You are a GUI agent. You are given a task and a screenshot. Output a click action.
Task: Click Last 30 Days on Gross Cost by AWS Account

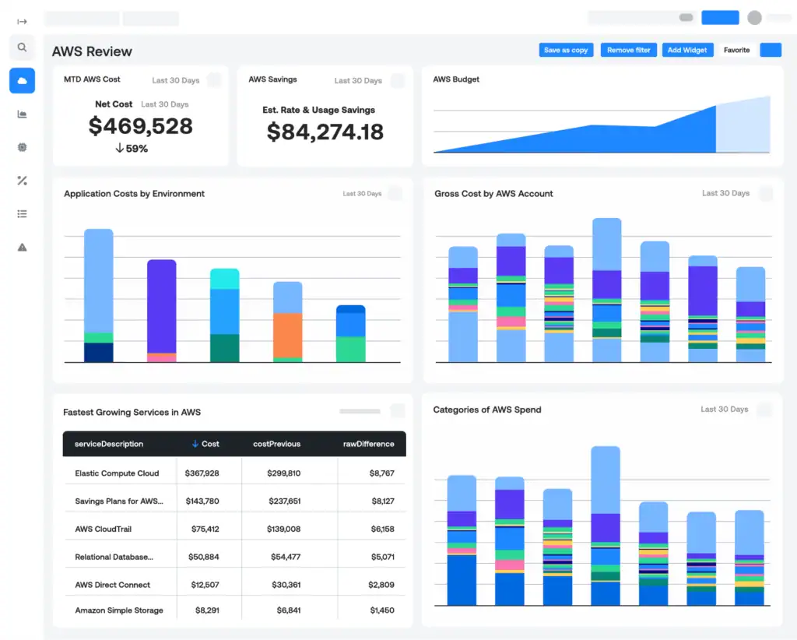725,193
